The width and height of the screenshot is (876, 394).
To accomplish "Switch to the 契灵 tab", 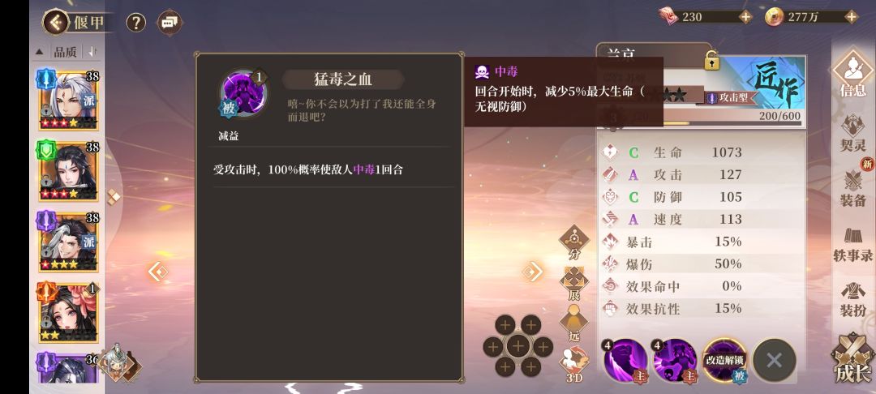I will 853,134.
